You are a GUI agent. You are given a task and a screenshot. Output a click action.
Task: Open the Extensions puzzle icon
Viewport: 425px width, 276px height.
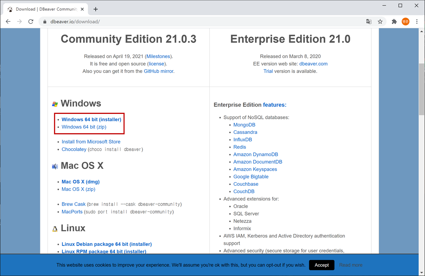pyautogui.click(x=394, y=21)
